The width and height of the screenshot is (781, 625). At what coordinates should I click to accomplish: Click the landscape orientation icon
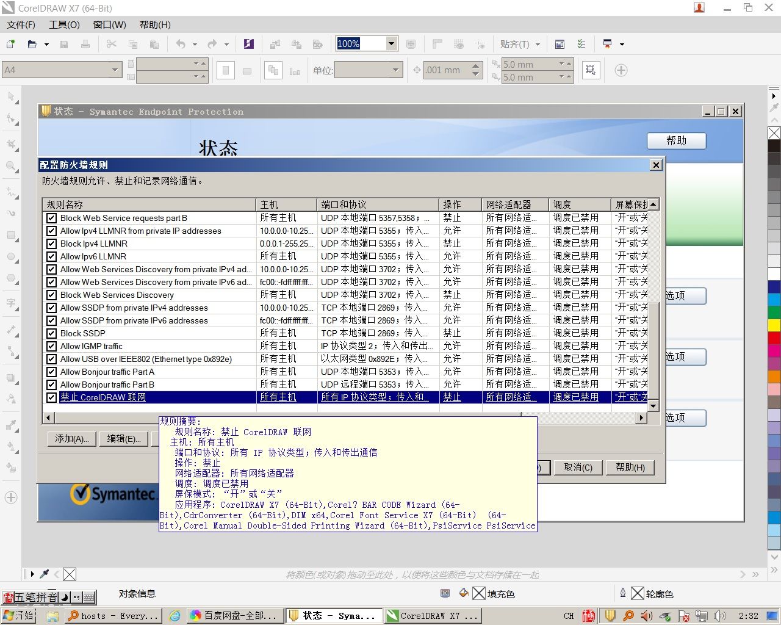click(x=247, y=70)
